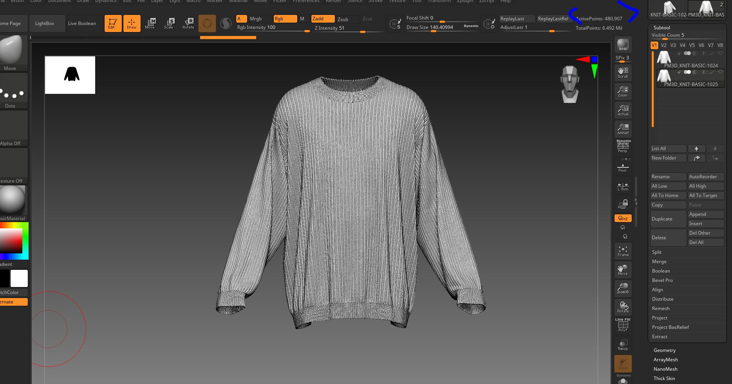Toggle Ghost transparency mode
This screenshot has height=384, width=732.
coord(623,364)
